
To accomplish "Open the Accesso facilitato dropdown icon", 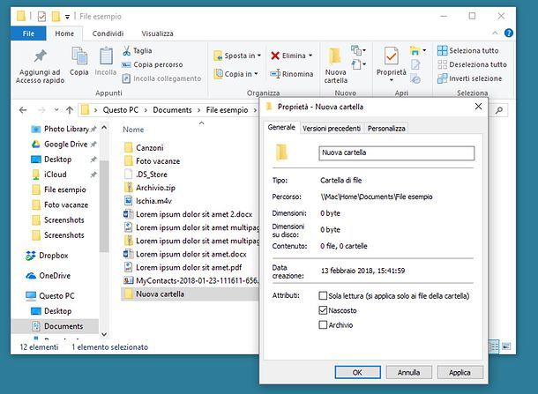I will (x=358, y=64).
